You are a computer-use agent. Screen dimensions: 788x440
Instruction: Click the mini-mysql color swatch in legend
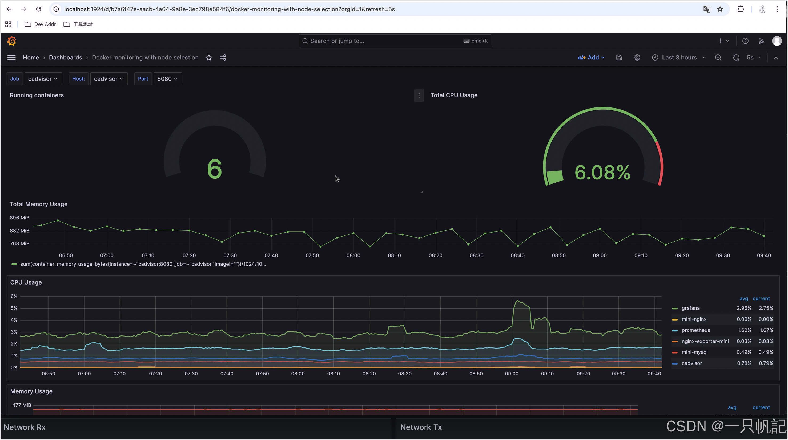(x=674, y=353)
